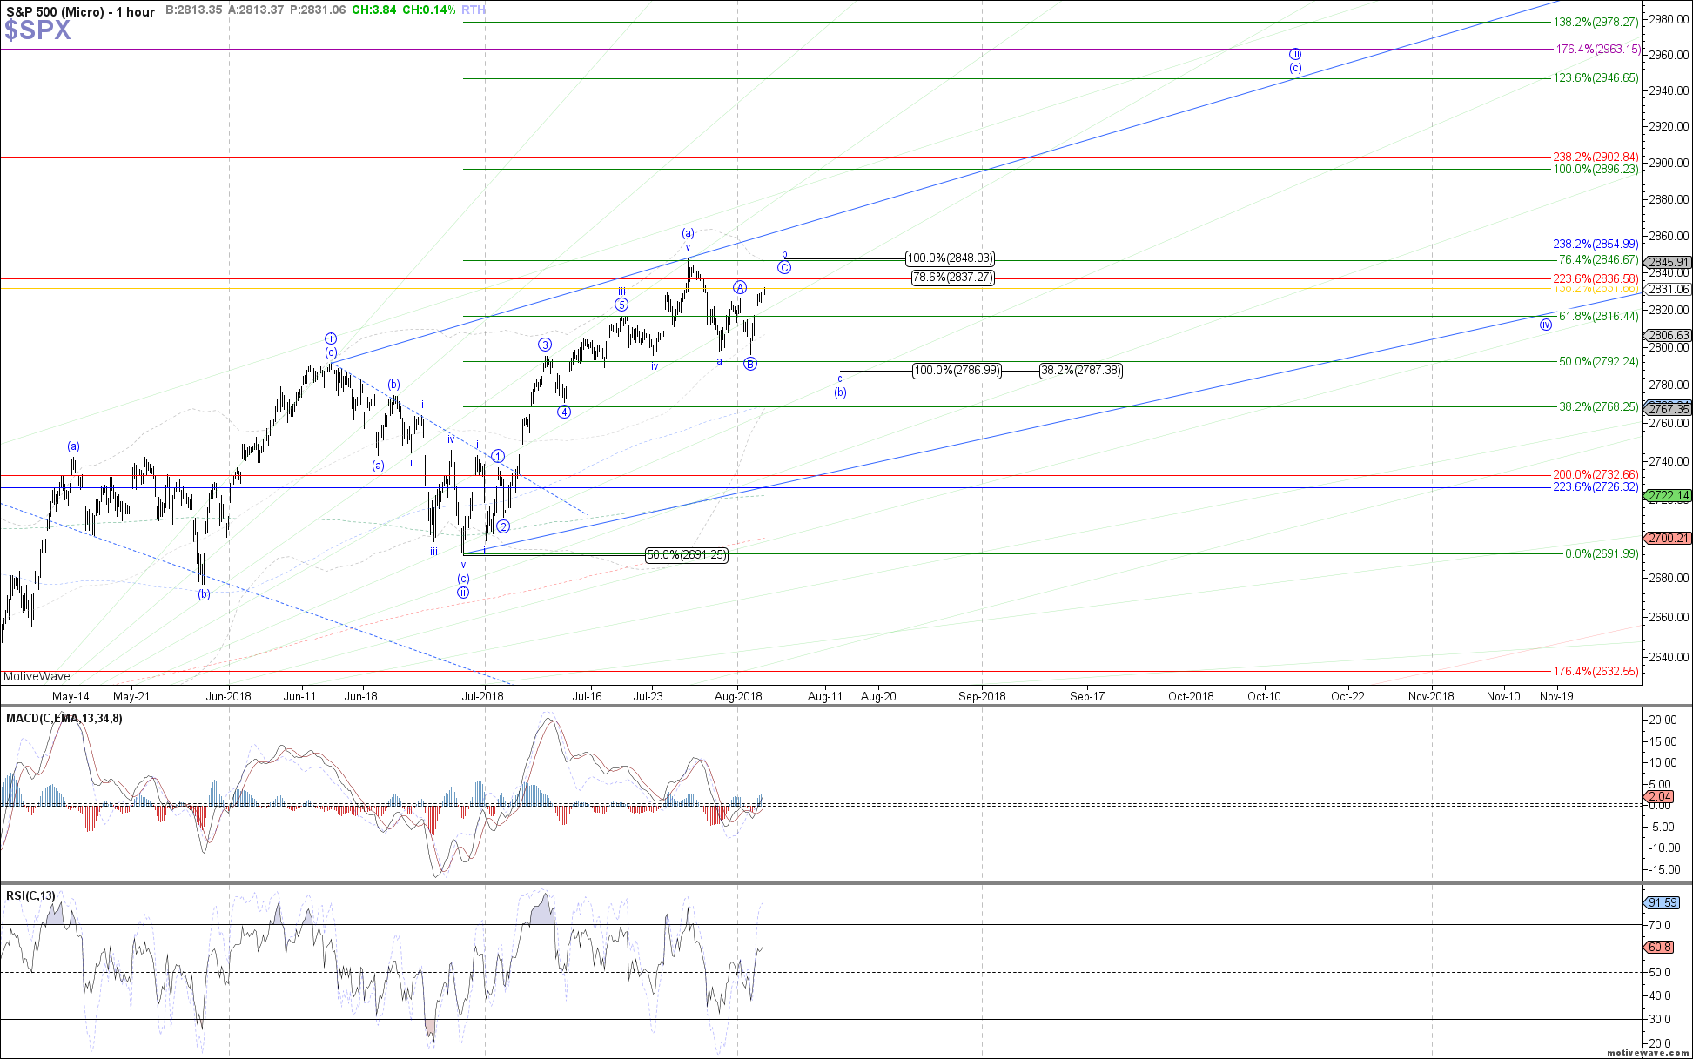This screenshot has width=1693, height=1059.
Task: Select the boxed 38.2%(2787.38) target label
Action: point(1081,371)
